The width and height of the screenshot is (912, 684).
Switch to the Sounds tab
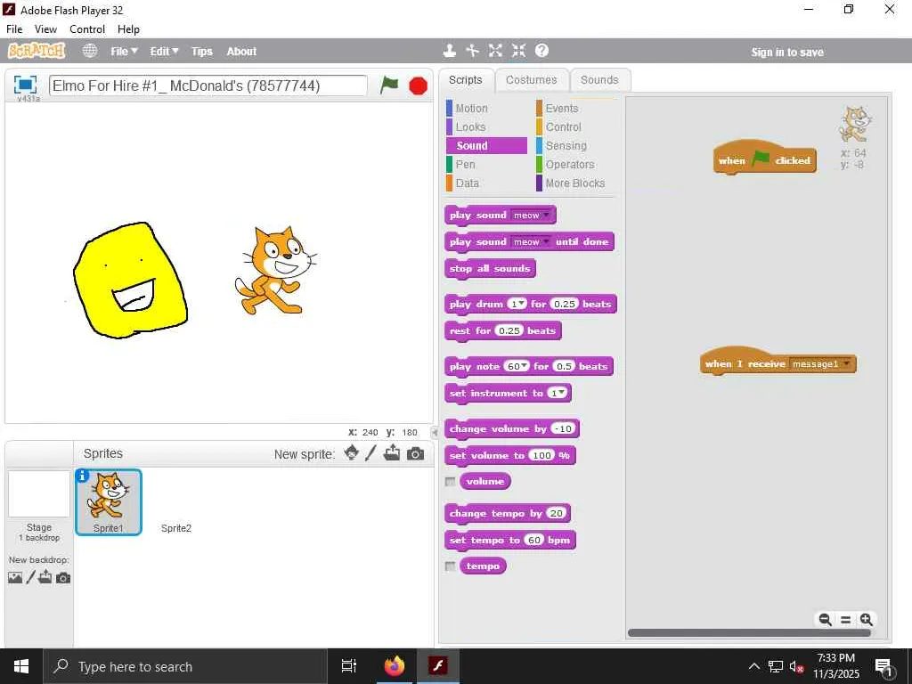tap(599, 80)
